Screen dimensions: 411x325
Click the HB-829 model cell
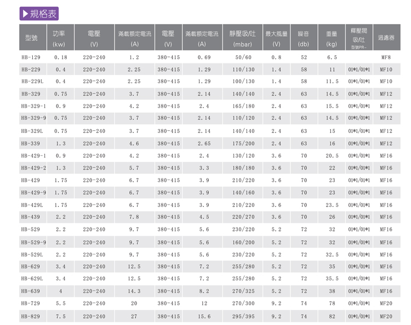tap(31, 316)
